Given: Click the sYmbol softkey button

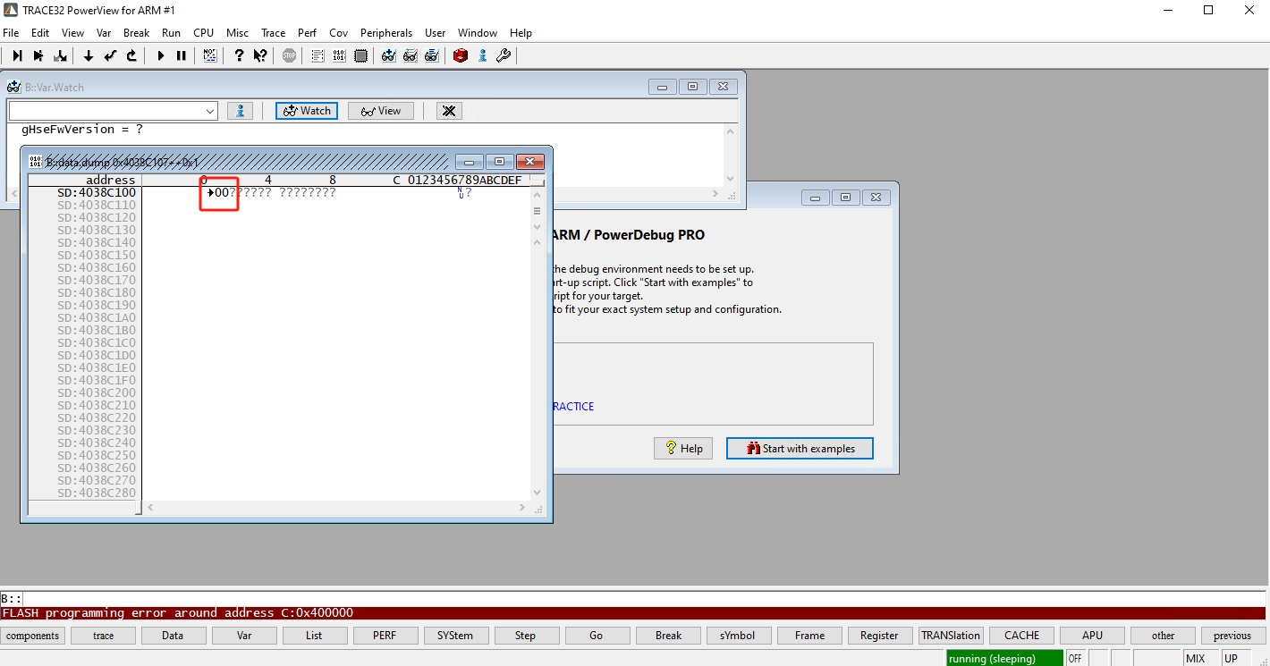Looking at the screenshot, I should click(738, 636).
